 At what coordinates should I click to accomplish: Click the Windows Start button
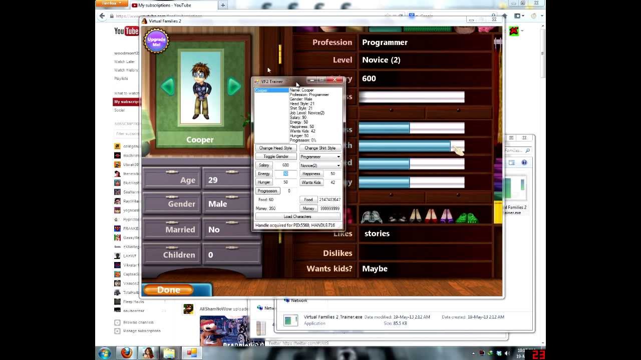(105, 353)
